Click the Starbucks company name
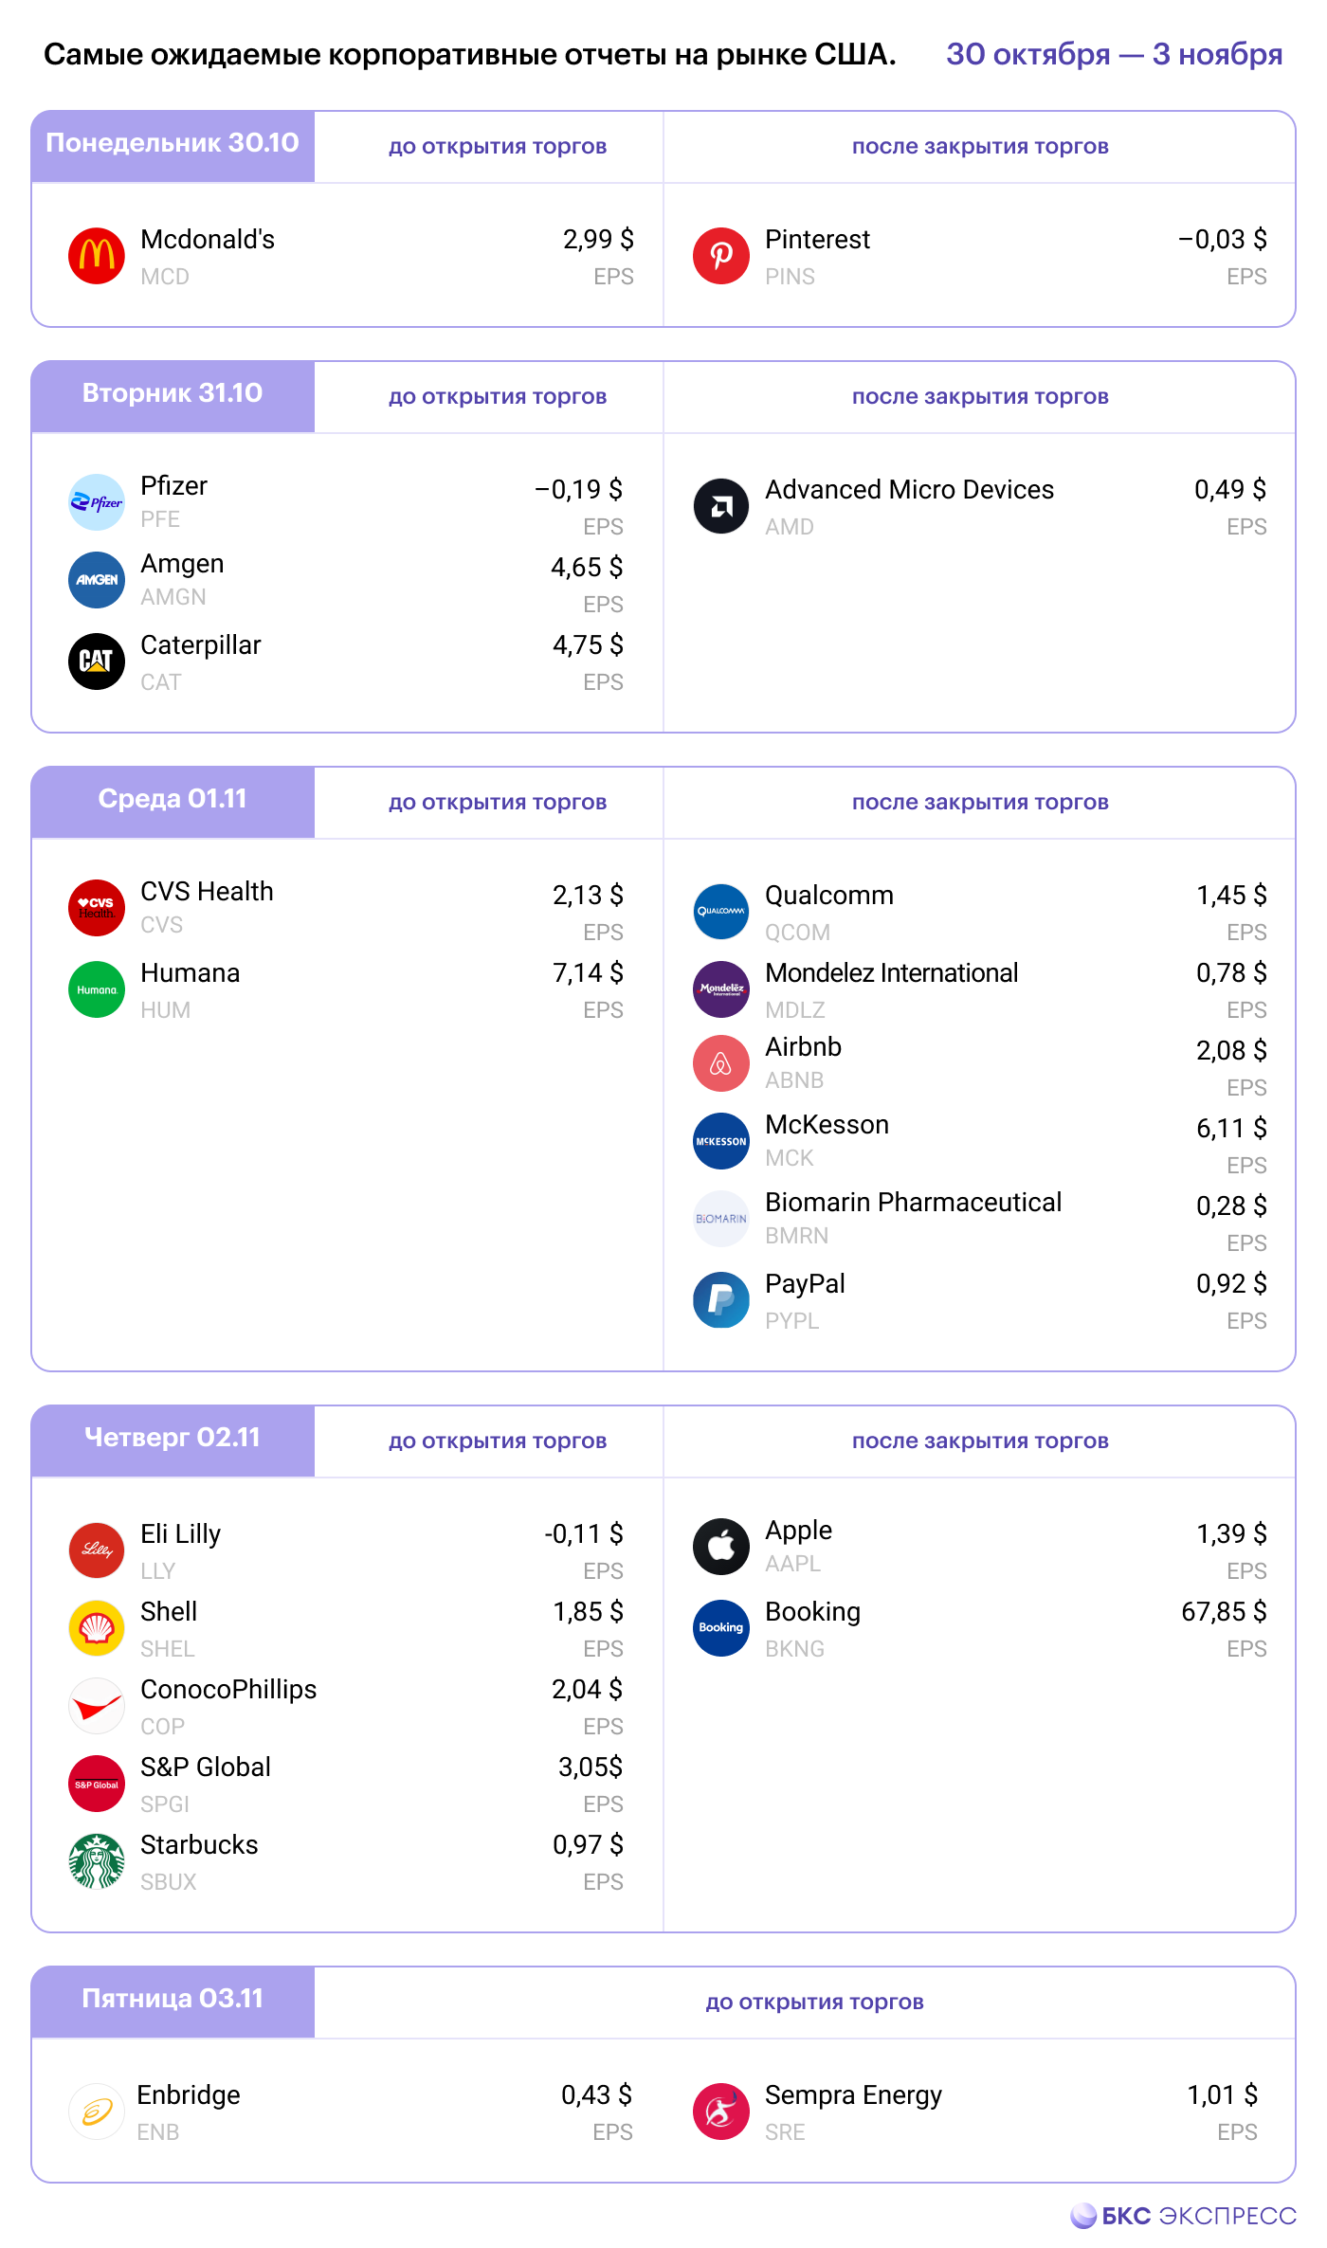1327x2248 pixels. (199, 1845)
